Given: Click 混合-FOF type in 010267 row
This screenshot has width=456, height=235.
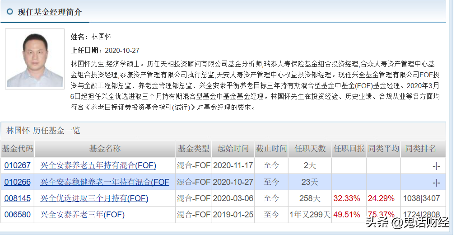Looking at the screenshot, I should [x=194, y=165].
